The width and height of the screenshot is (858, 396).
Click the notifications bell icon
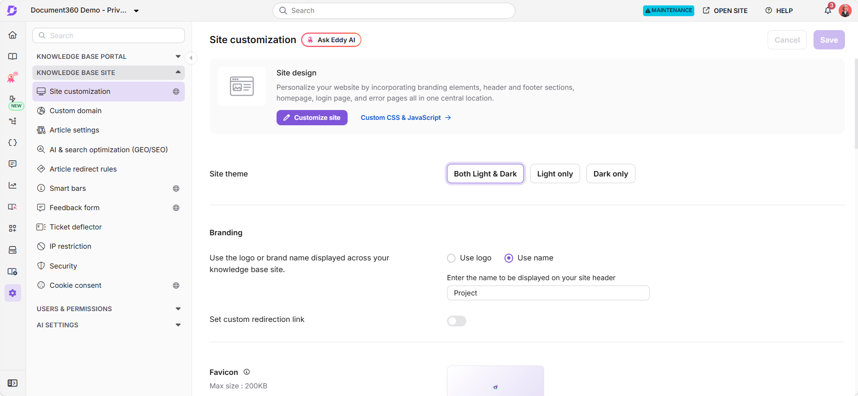coord(828,10)
